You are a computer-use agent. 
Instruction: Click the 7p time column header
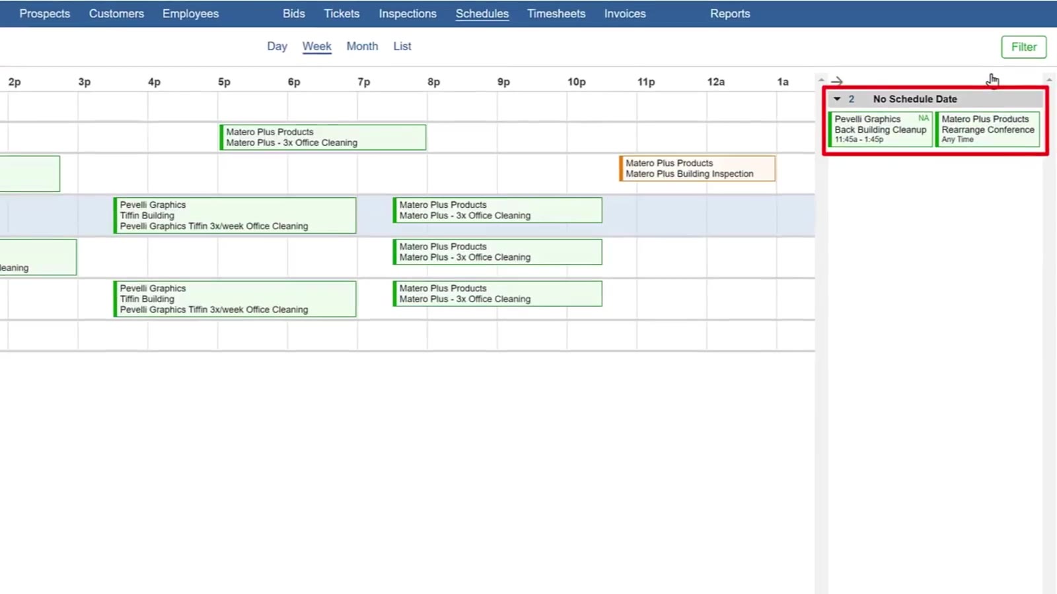pos(364,82)
